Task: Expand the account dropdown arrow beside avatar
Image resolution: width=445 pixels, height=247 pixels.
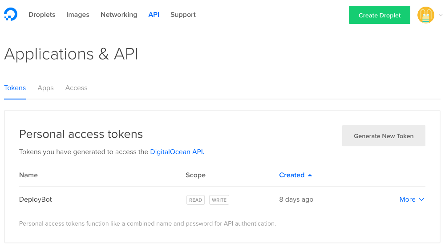Action: (x=441, y=15)
